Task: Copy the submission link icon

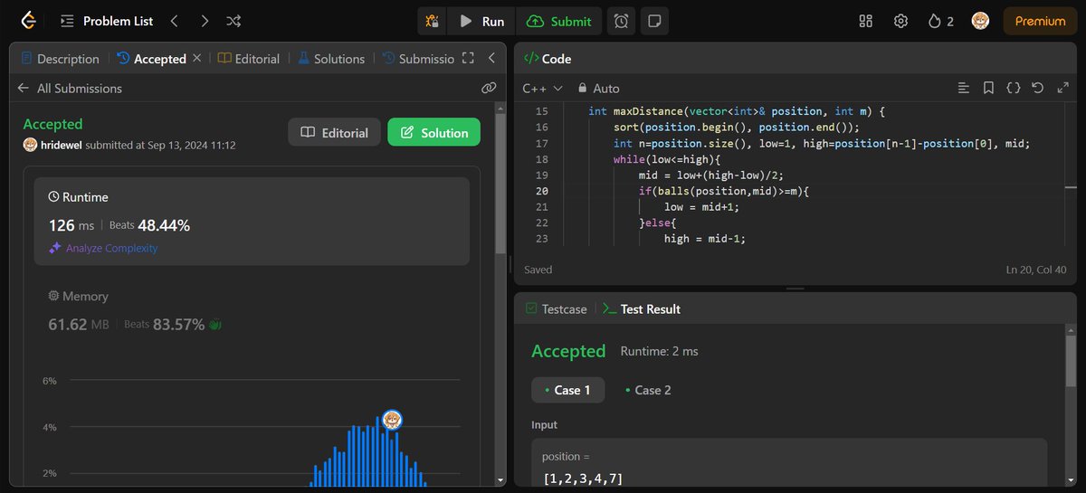Action: pyautogui.click(x=489, y=89)
